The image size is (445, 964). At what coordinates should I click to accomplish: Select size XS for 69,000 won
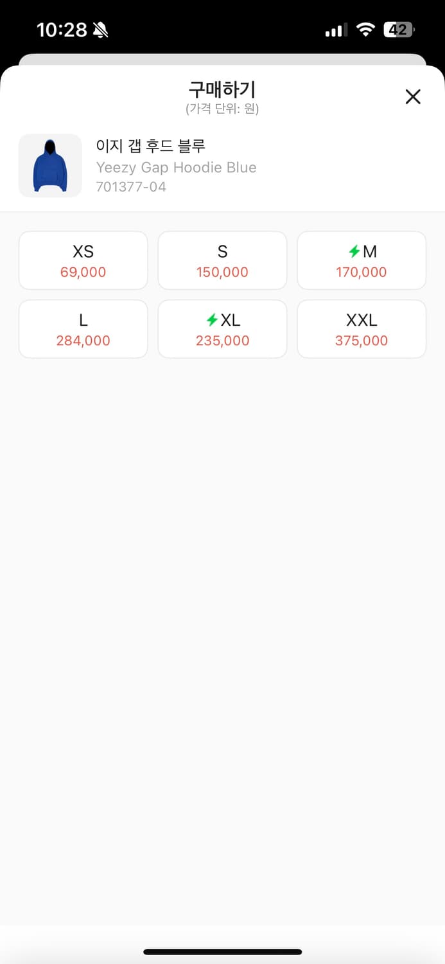pyautogui.click(x=83, y=260)
